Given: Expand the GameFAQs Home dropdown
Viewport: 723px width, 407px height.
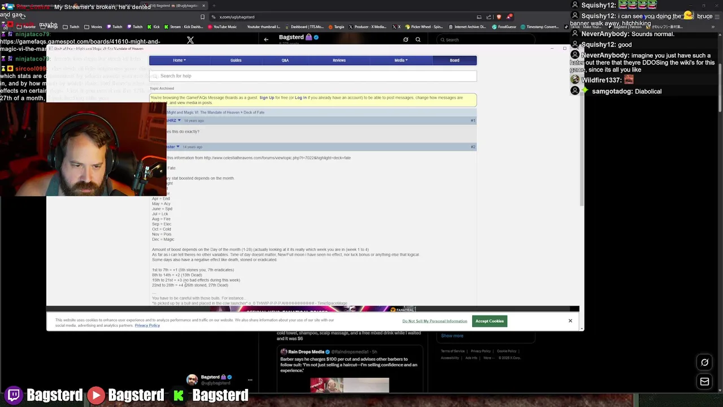Looking at the screenshot, I should point(179,60).
